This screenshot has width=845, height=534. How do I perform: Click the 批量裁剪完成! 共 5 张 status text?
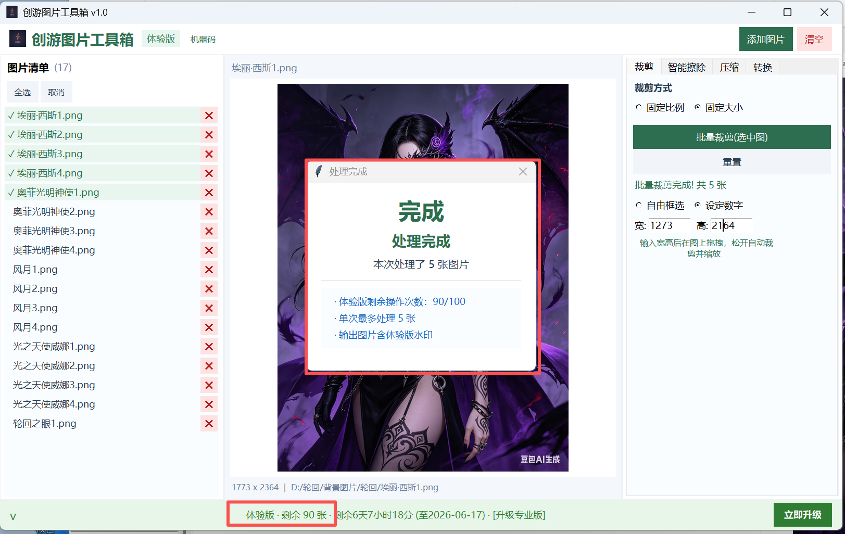680,185
